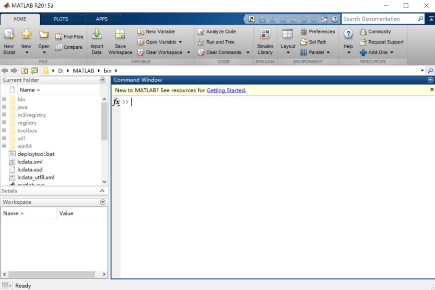Go up one folder level
Viewport: 435px width, 290px height.
[25, 71]
